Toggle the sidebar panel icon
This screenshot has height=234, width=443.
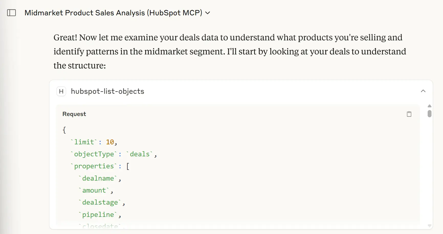(x=12, y=13)
